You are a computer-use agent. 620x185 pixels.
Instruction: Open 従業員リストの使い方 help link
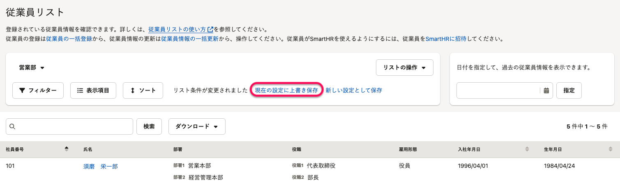pyautogui.click(x=181, y=29)
